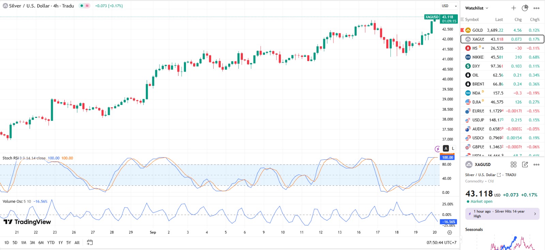545x250 pixels.
Task: Open the Silver / U.S. Dollar external link
Action: [499, 175]
